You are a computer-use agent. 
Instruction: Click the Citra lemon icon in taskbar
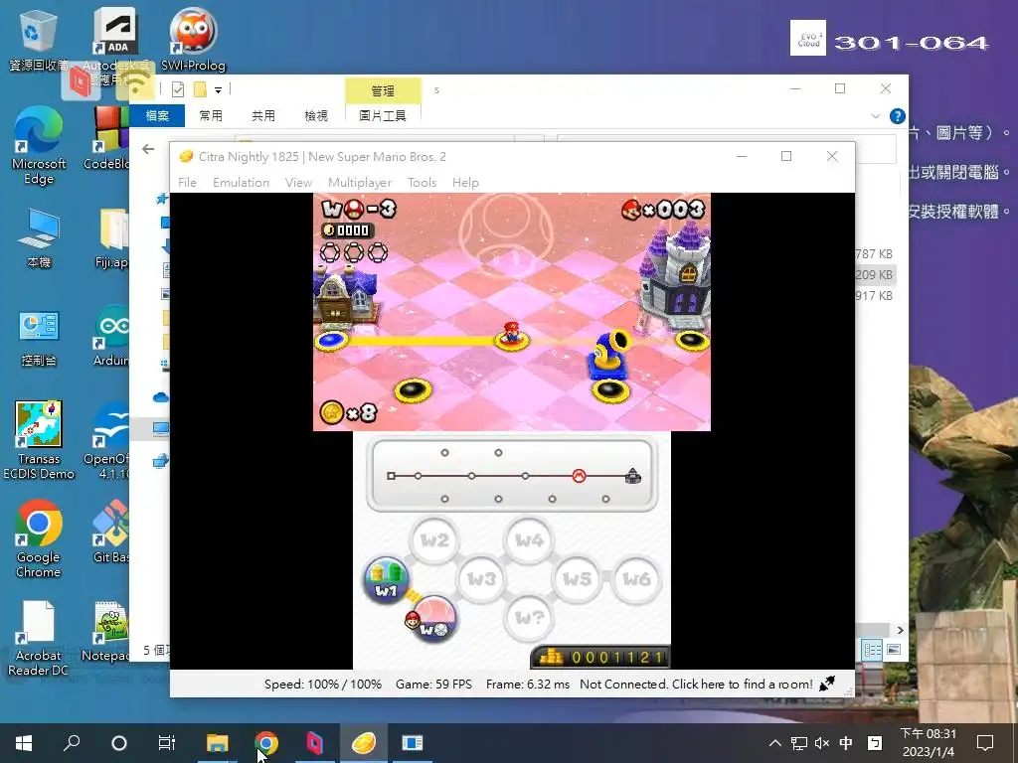click(x=364, y=743)
